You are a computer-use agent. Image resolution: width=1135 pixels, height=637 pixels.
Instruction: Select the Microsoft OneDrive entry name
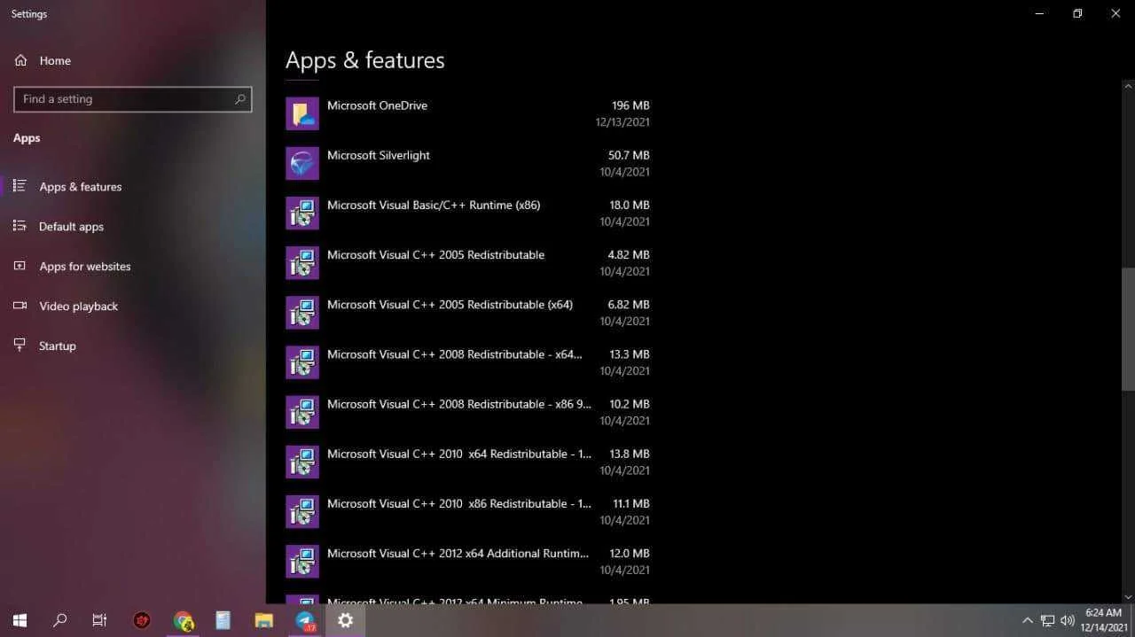click(377, 105)
